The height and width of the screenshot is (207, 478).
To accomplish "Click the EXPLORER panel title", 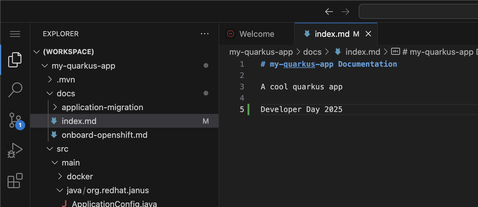I will tap(61, 34).
